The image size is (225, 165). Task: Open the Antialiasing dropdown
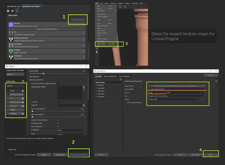(71, 130)
